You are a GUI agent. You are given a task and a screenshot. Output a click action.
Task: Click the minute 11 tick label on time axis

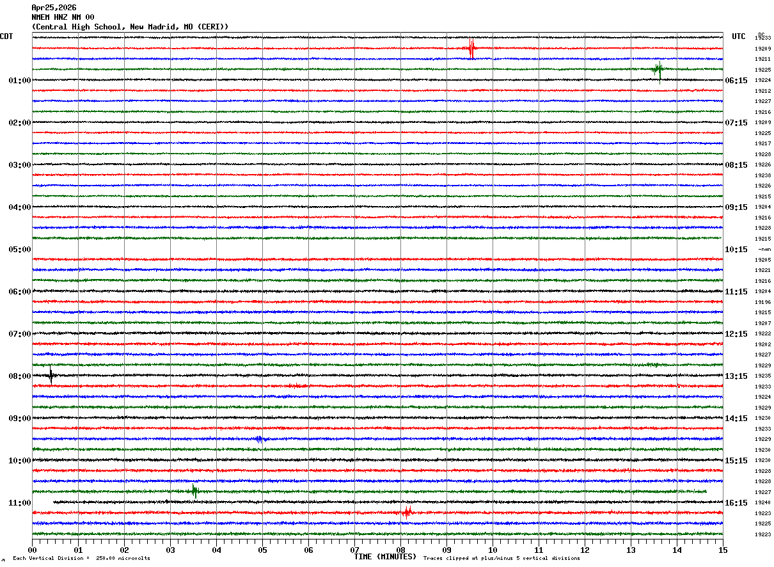tap(539, 550)
